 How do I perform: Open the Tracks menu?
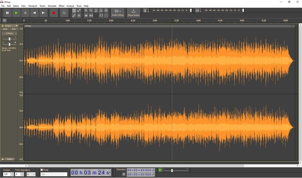click(42, 6)
